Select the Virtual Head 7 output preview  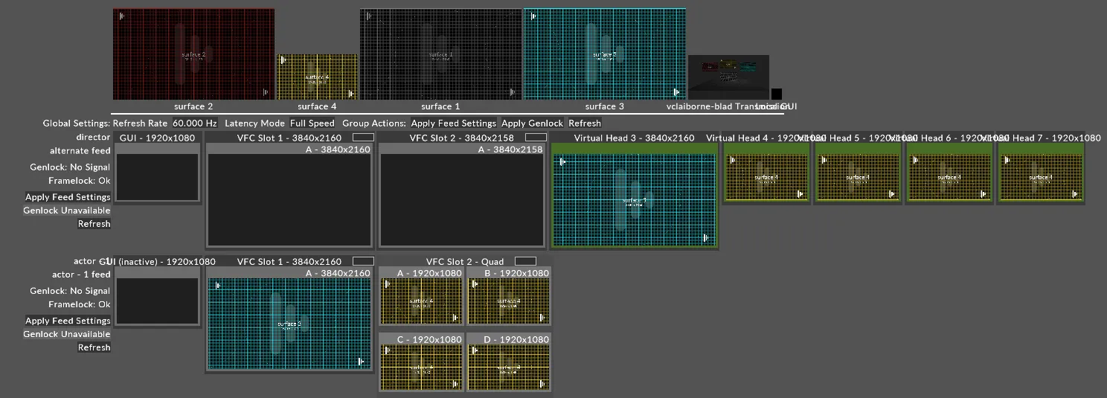click(x=1040, y=178)
